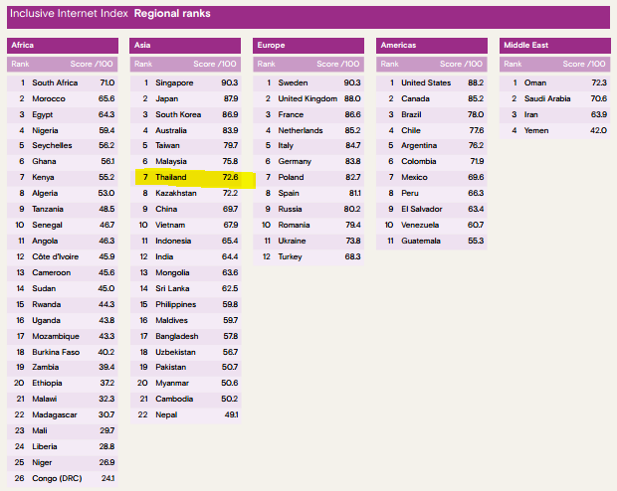Click the Congo (DRC) row
The height and width of the screenshot is (491, 617).
click(63, 478)
